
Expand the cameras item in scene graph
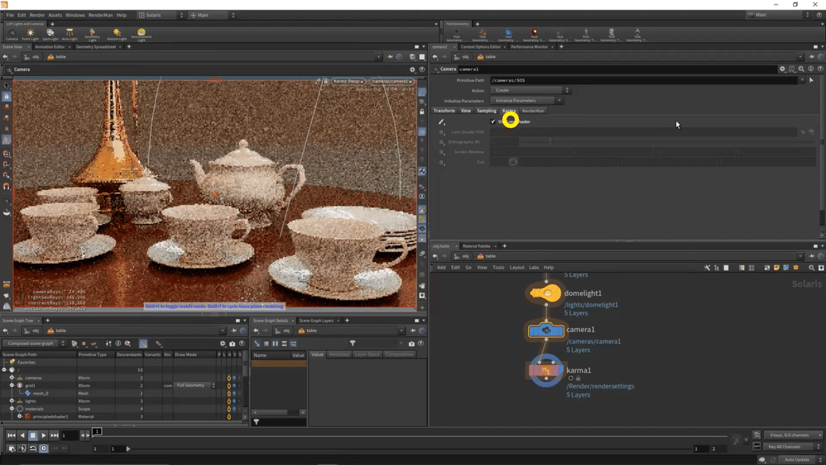coord(12,378)
